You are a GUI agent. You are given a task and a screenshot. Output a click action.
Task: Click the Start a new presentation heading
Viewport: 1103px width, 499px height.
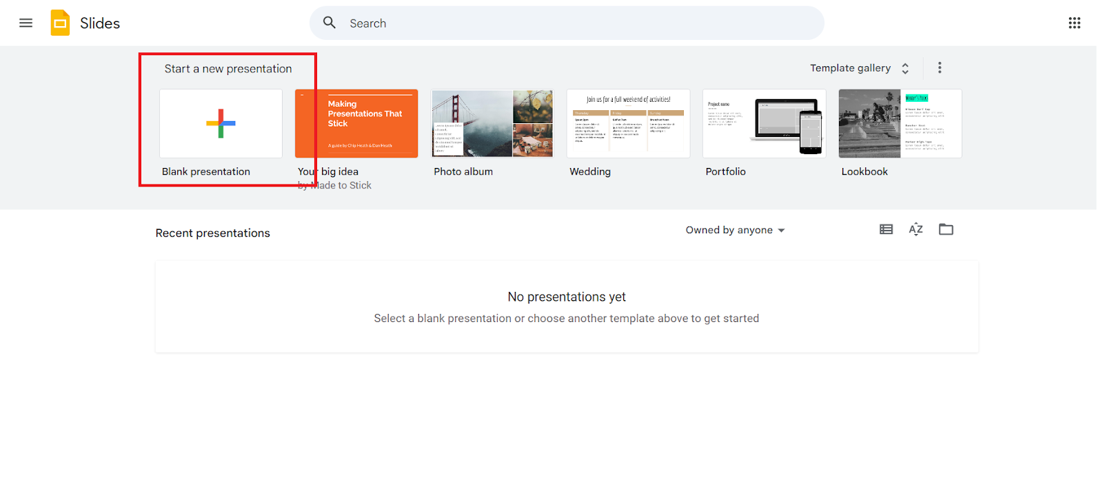(x=228, y=69)
